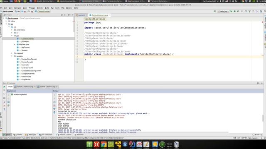Expand the .idea folder
Viewport: 266px width, 149px height.
tap(7, 21)
